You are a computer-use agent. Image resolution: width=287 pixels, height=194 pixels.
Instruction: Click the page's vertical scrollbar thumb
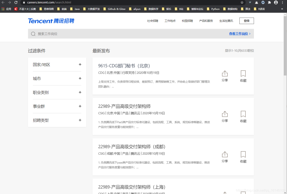(285, 46)
